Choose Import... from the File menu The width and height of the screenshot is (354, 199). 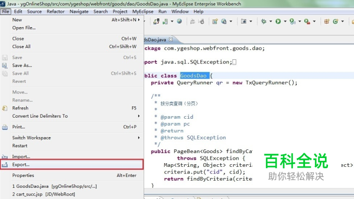pos(72,157)
